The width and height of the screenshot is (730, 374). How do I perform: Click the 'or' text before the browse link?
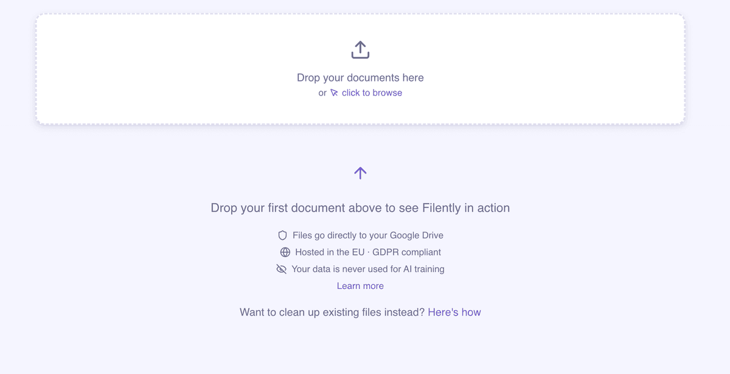[x=322, y=92]
